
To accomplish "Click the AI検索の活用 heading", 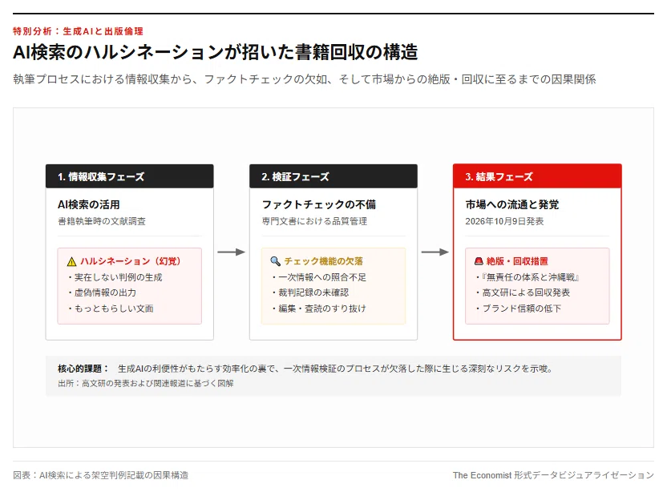I will [89, 204].
